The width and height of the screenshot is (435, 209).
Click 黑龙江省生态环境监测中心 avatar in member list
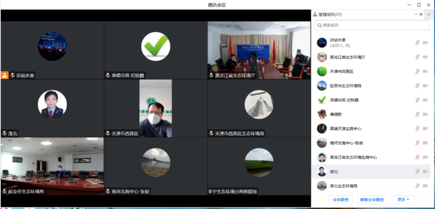(x=322, y=157)
